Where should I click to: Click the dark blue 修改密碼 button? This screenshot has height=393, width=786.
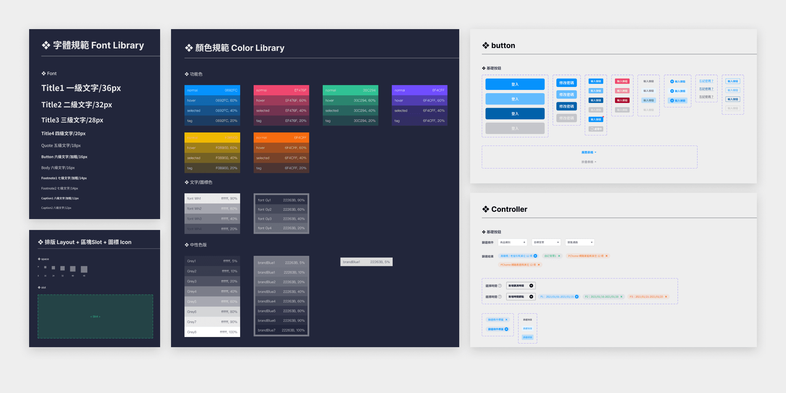pos(566,106)
